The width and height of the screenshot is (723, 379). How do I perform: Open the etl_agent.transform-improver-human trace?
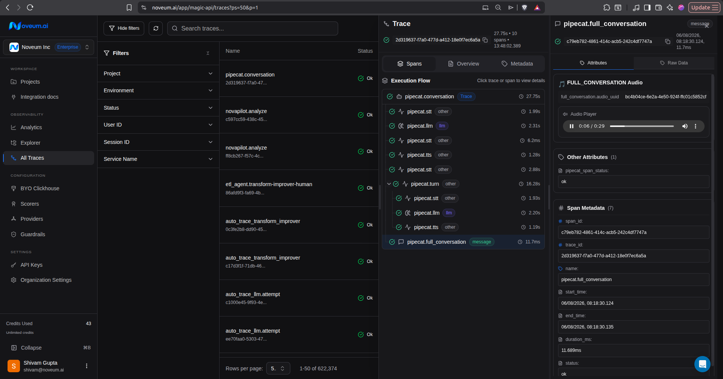299,188
